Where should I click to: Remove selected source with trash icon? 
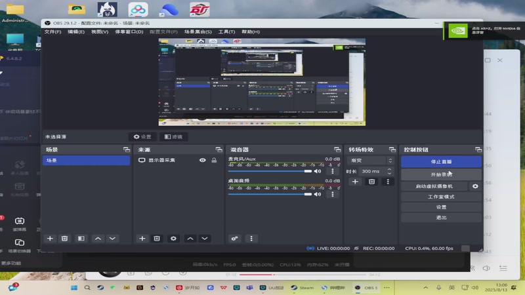coord(156,239)
